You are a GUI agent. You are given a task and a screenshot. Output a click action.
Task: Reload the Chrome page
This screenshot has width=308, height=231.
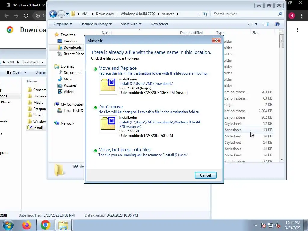(x=26, y=16)
